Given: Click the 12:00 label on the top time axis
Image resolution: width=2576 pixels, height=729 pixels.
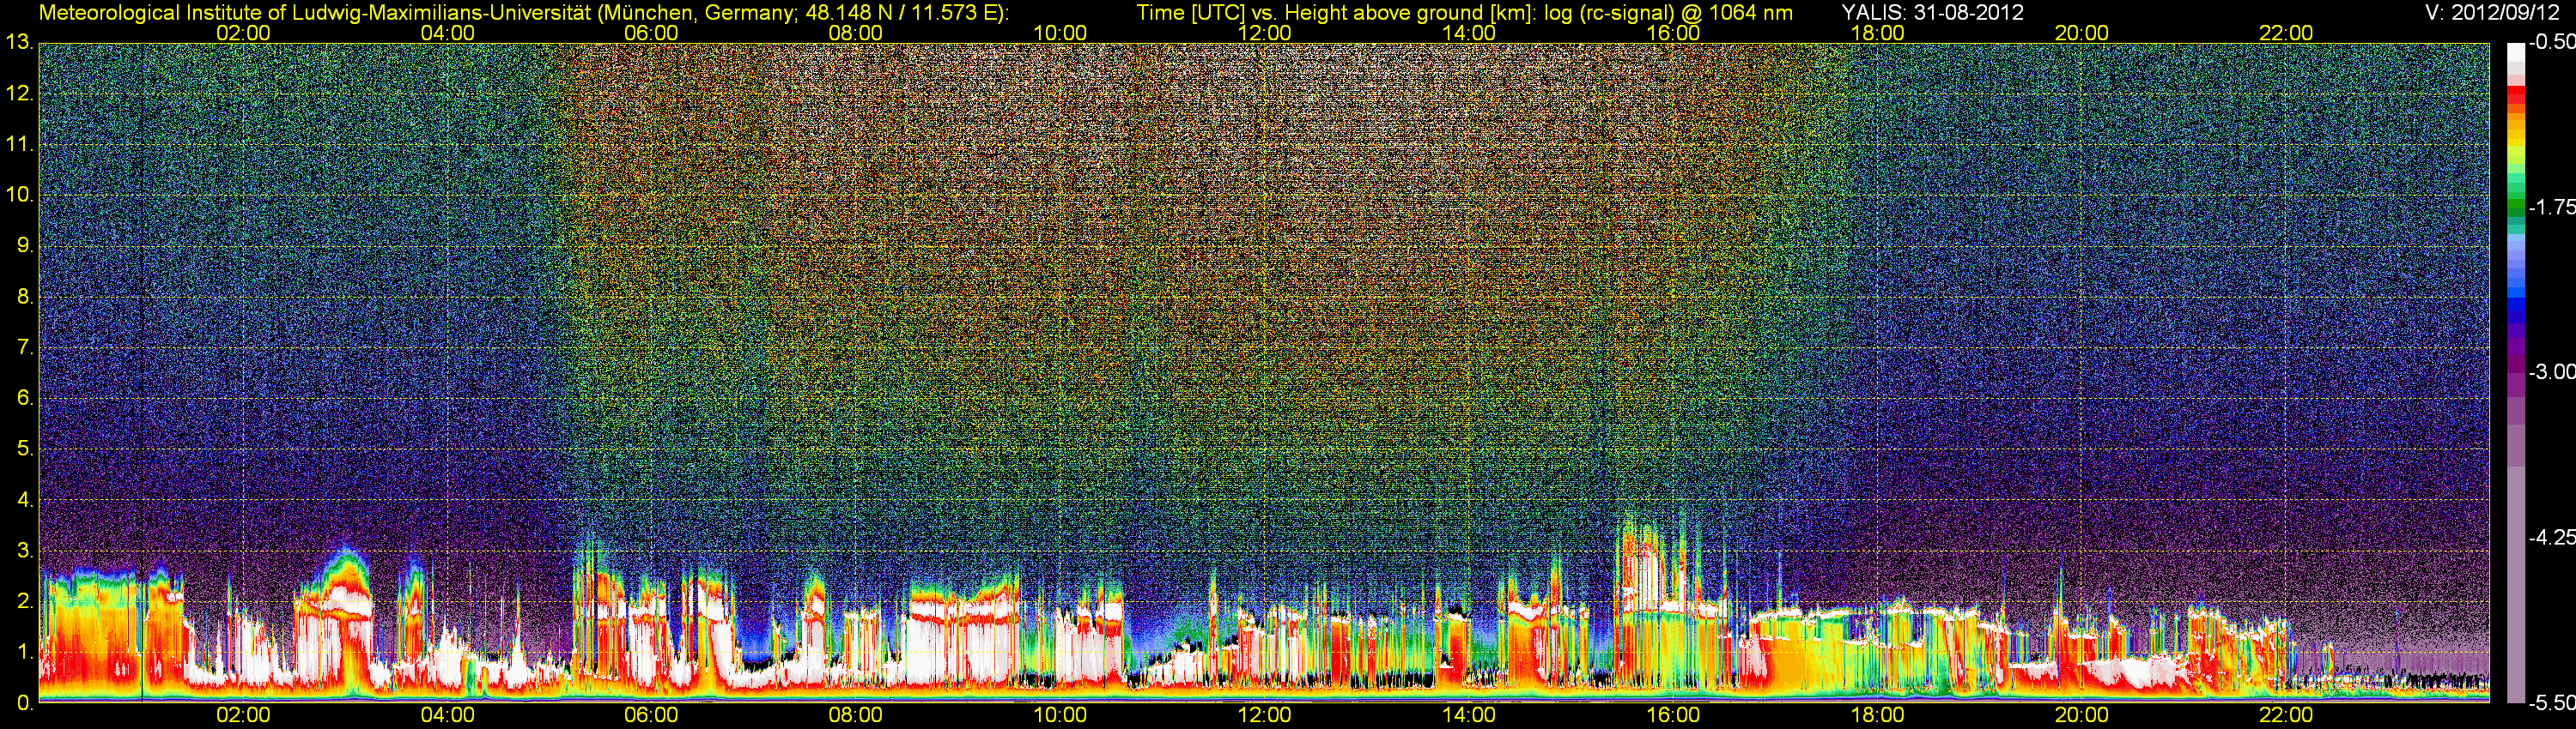Looking at the screenshot, I should [x=1264, y=33].
